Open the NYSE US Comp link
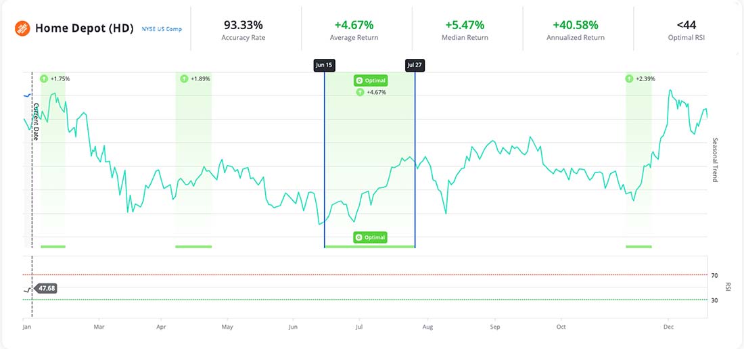Screen dimensions: 744x349 (x=162, y=29)
